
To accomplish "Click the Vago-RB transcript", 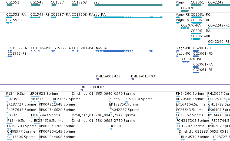I will pos(178,17).
